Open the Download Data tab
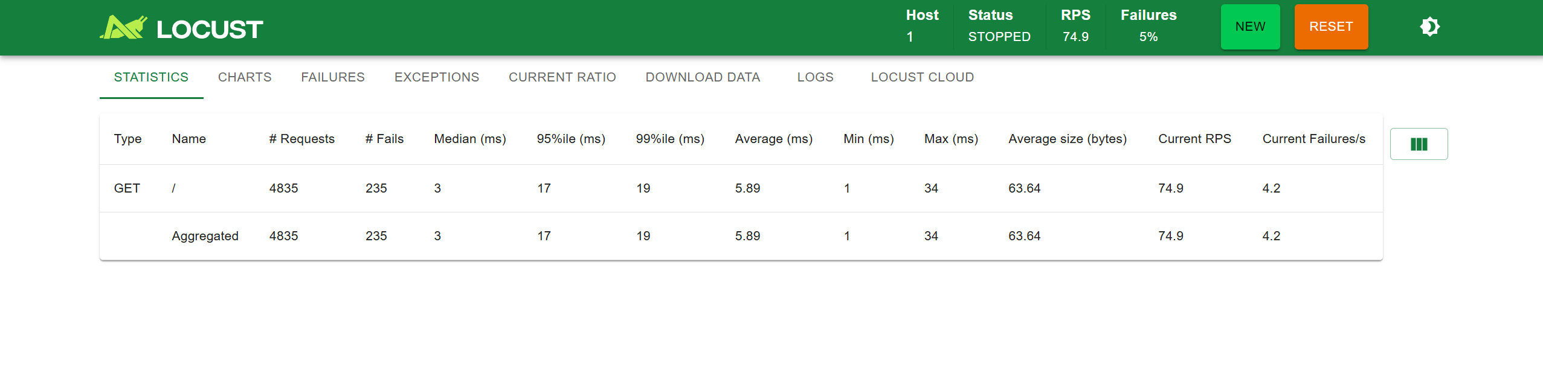Viewport: 1543px width, 367px height. tap(703, 77)
